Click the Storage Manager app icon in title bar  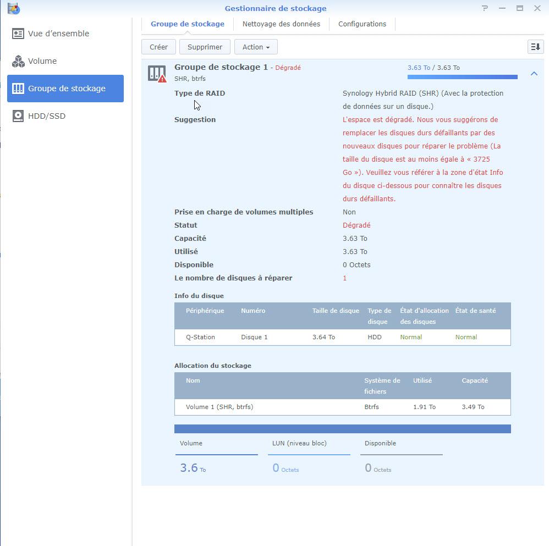[x=14, y=8]
